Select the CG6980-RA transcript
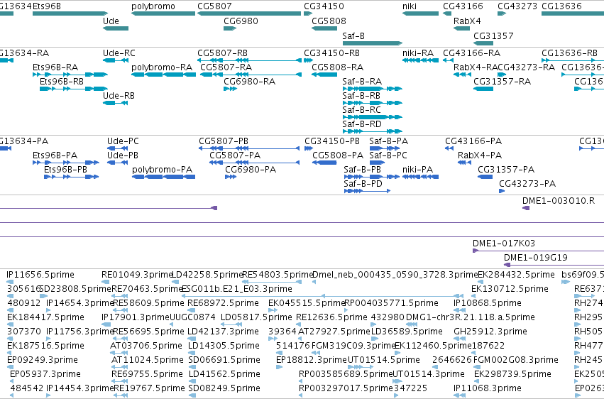Screen dimensions: 604x399 coord(230,89)
